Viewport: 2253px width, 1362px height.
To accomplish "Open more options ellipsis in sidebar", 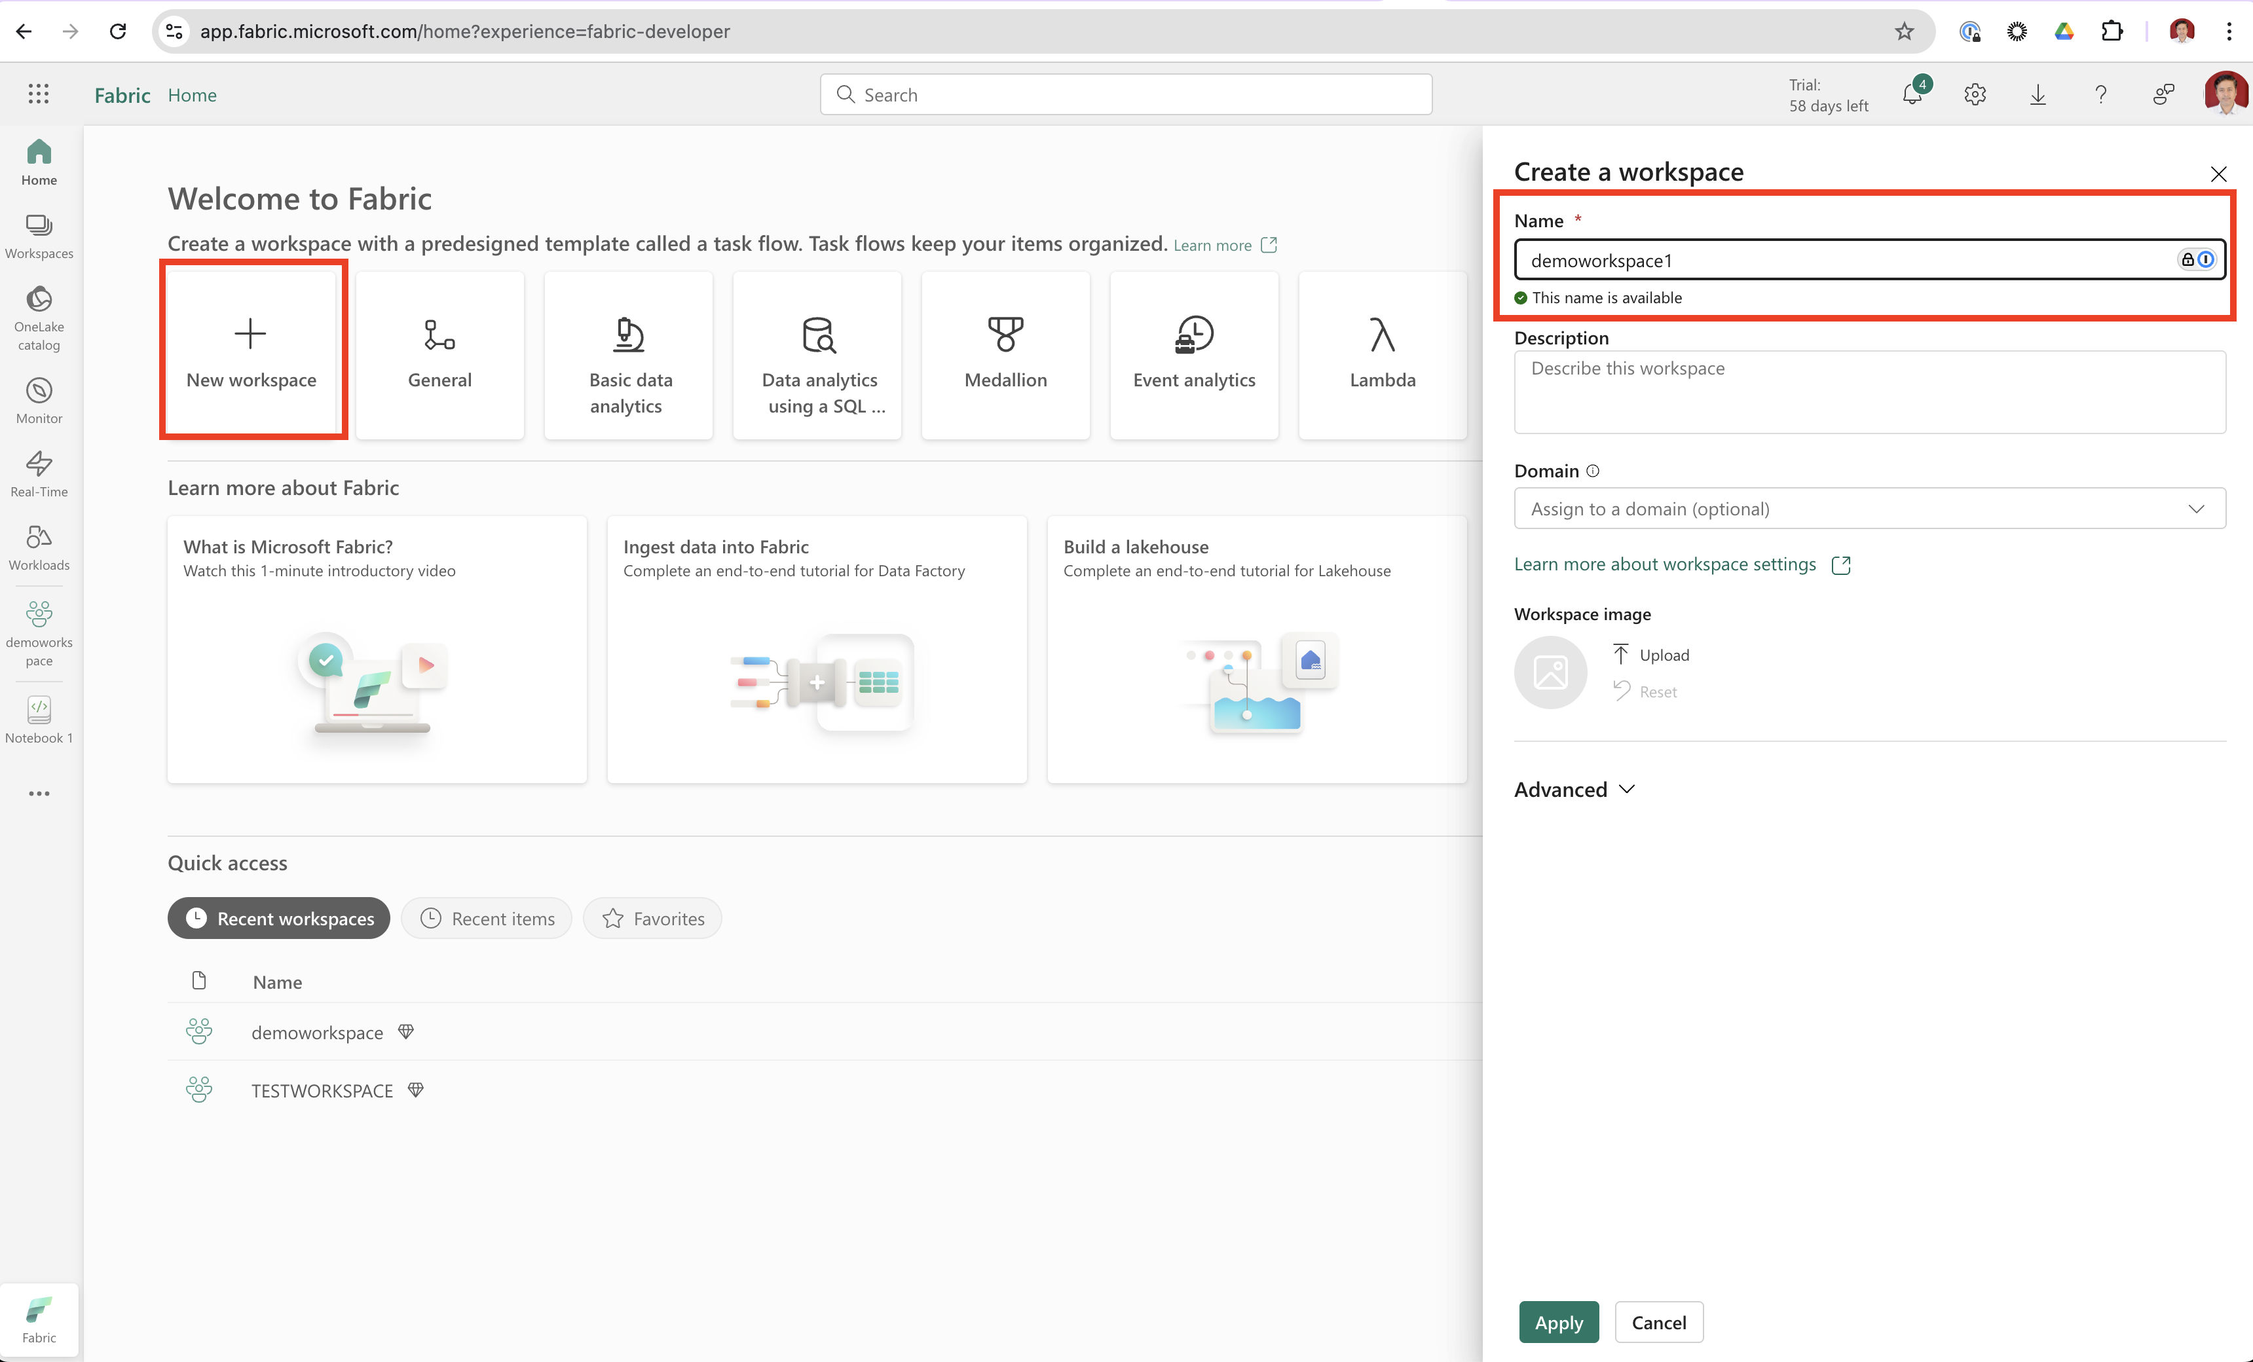I will coord(39,794).
